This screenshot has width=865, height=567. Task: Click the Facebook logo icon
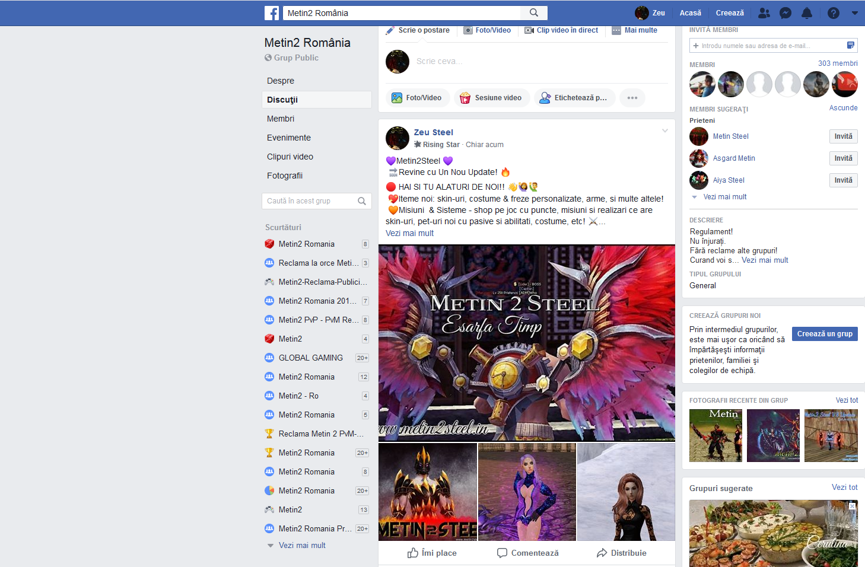pyautogui.click(x=272, y=13)
